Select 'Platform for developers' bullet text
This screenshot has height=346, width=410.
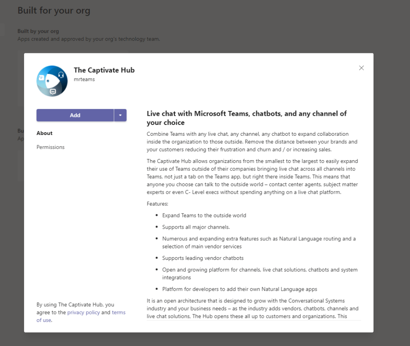[x=240, y=289]
